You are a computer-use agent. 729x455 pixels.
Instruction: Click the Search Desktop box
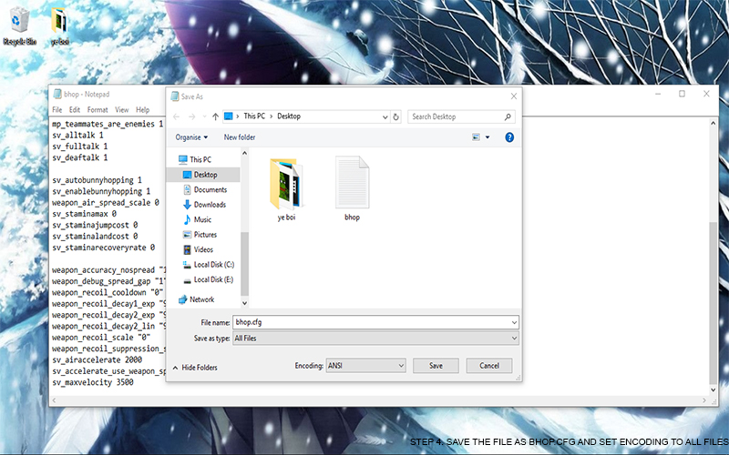pyautogui.click(x=462, y=116)
